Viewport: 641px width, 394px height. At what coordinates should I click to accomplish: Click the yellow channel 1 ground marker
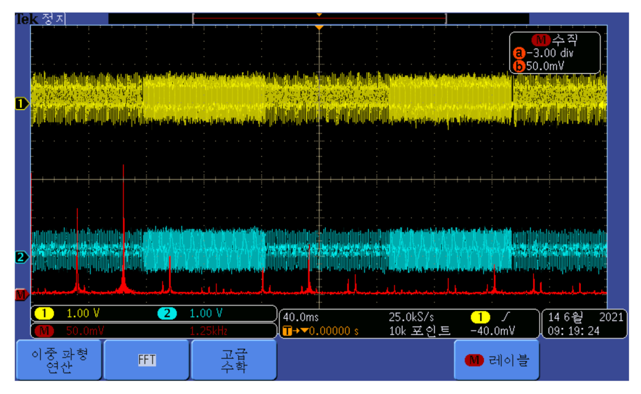pos(22,105)
